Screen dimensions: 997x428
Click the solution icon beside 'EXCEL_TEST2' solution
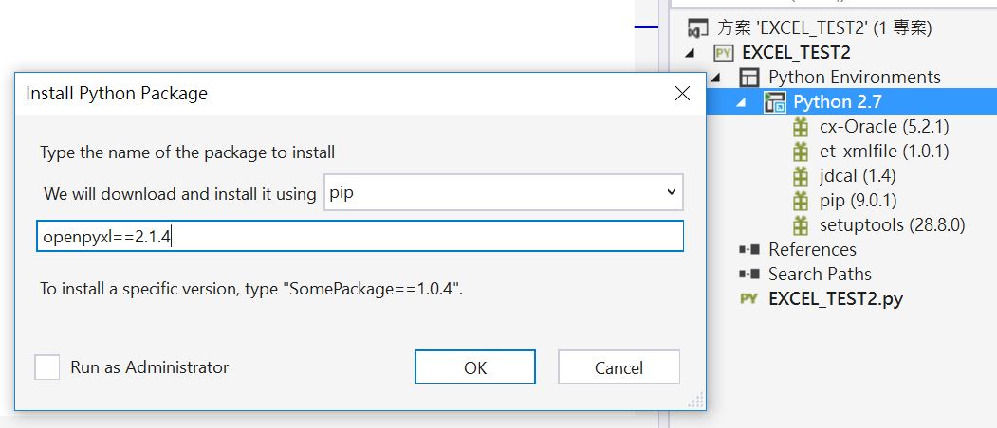pyautogui.click(x=698, y=28)
